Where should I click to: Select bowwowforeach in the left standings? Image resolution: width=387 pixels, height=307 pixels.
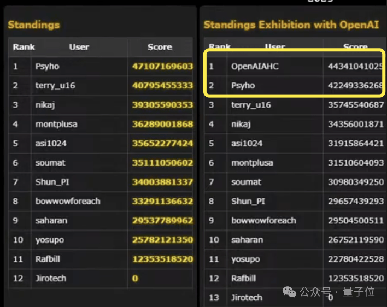pyautogui.click(x=68, y=201)
